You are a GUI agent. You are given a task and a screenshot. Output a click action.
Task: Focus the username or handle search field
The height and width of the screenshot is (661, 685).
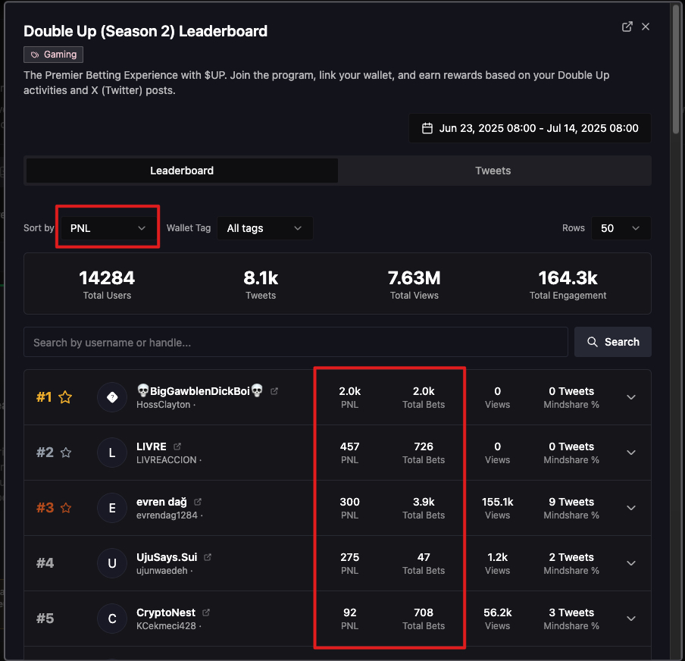(296, 342)
